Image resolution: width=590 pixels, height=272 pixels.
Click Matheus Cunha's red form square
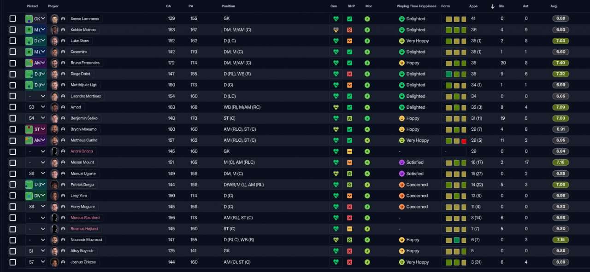click(x=464, y=141)
